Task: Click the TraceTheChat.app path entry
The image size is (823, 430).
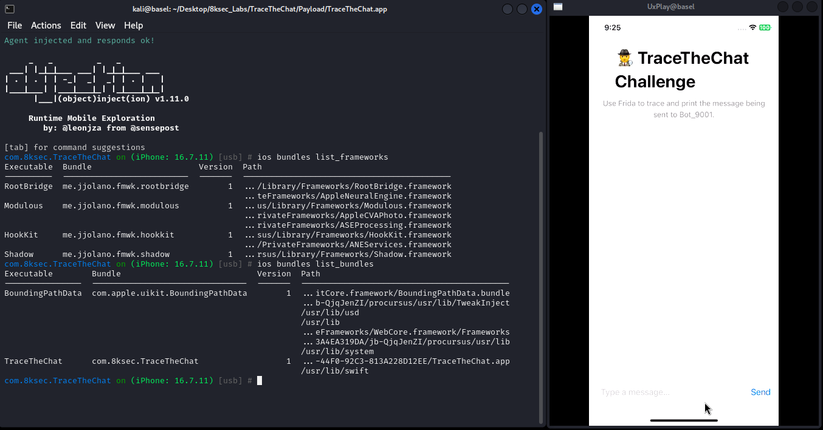Action: click(x=407, y=361)
